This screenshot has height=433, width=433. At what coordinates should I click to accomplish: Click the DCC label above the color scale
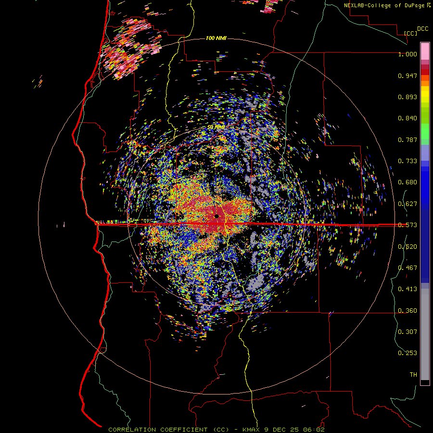422,29
